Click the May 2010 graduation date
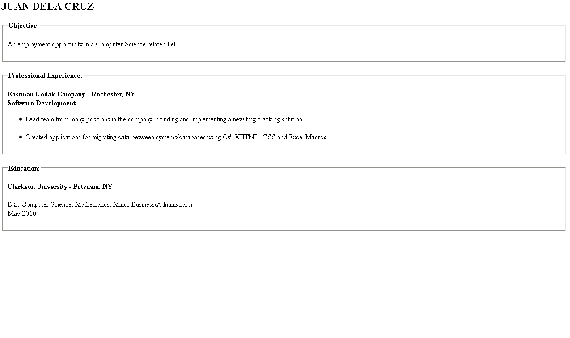 coord(22,213)
